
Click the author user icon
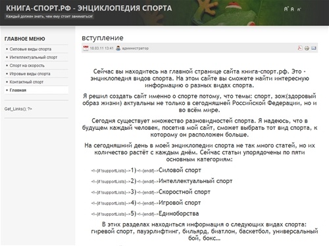click(x=118, y=48)
